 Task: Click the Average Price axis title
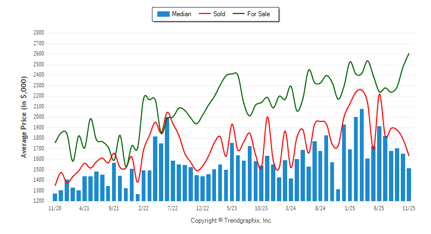(24, 117)
